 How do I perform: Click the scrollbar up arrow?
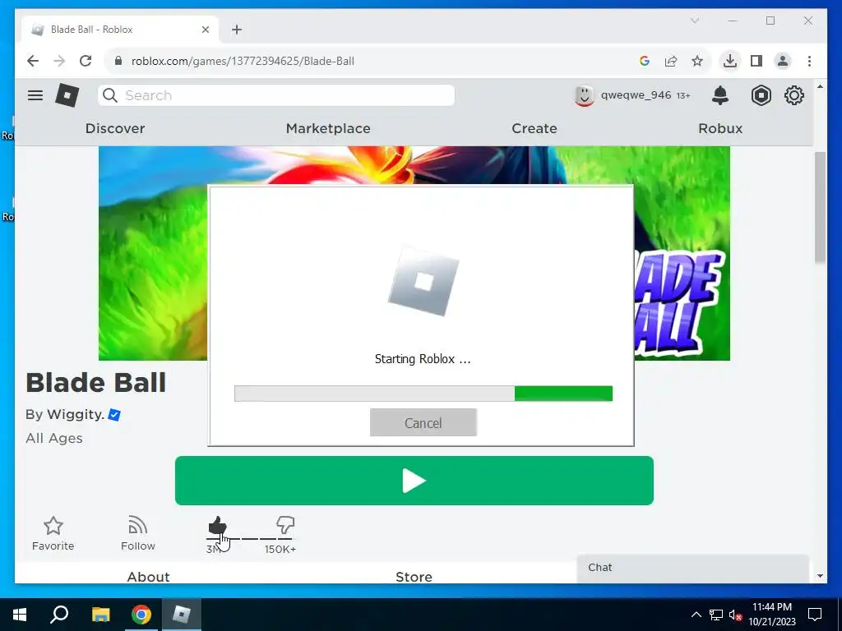click(x=820, y=86)
